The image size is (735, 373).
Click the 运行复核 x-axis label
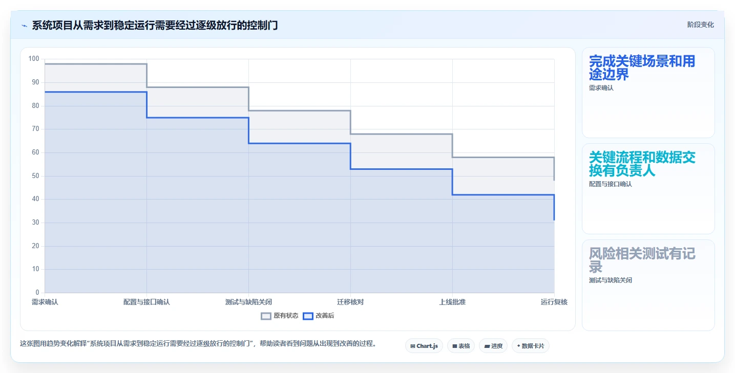pyautogui.click(x=554, y=302)
